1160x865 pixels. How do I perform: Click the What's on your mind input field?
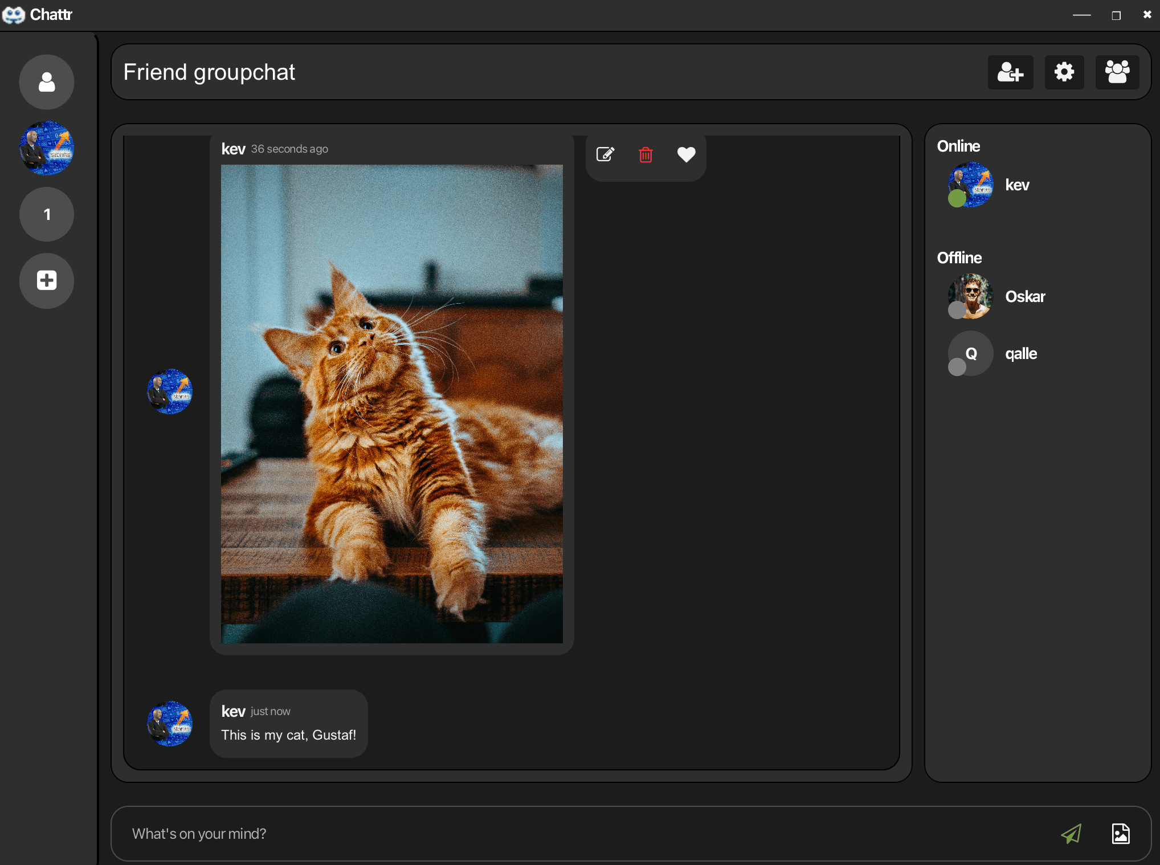(399, 833)
